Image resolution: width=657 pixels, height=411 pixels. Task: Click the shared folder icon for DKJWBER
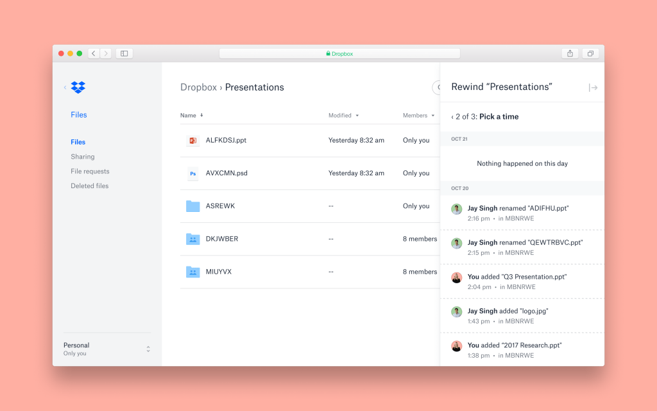(192, 239)
